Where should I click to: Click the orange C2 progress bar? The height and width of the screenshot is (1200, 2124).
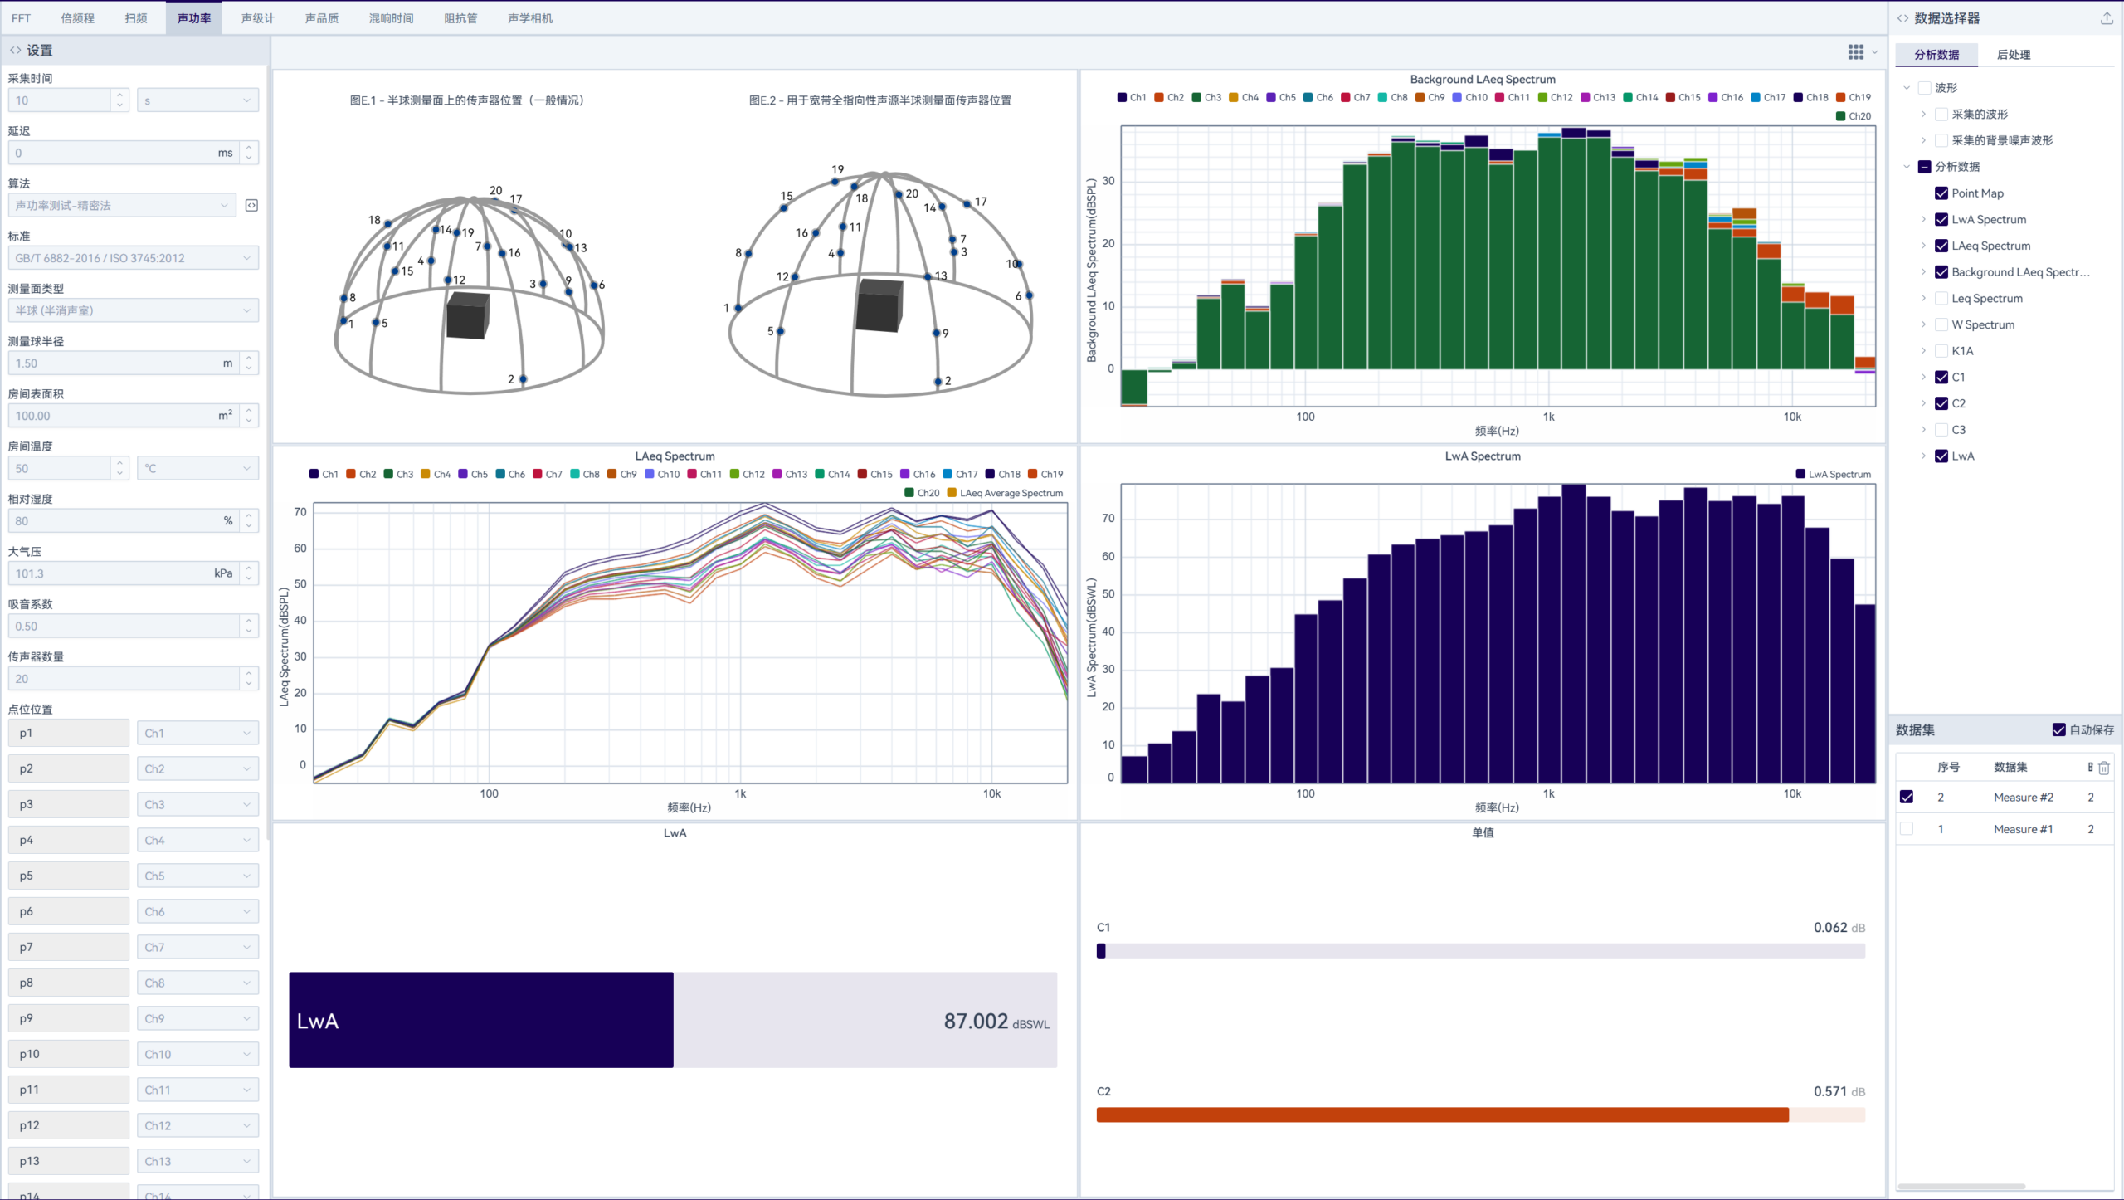tap(1442, 1115)
